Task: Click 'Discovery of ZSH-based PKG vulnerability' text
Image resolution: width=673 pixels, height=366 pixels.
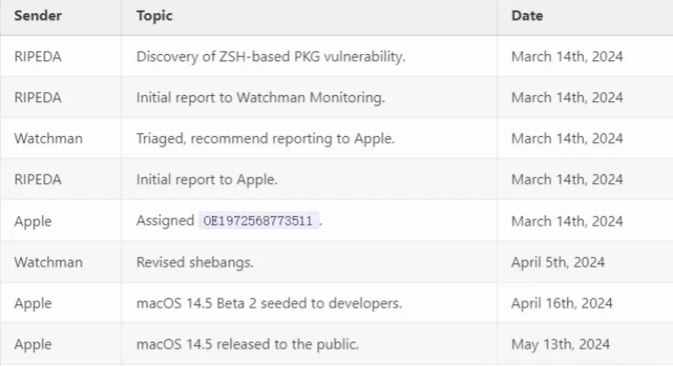Action: point(271,57)
